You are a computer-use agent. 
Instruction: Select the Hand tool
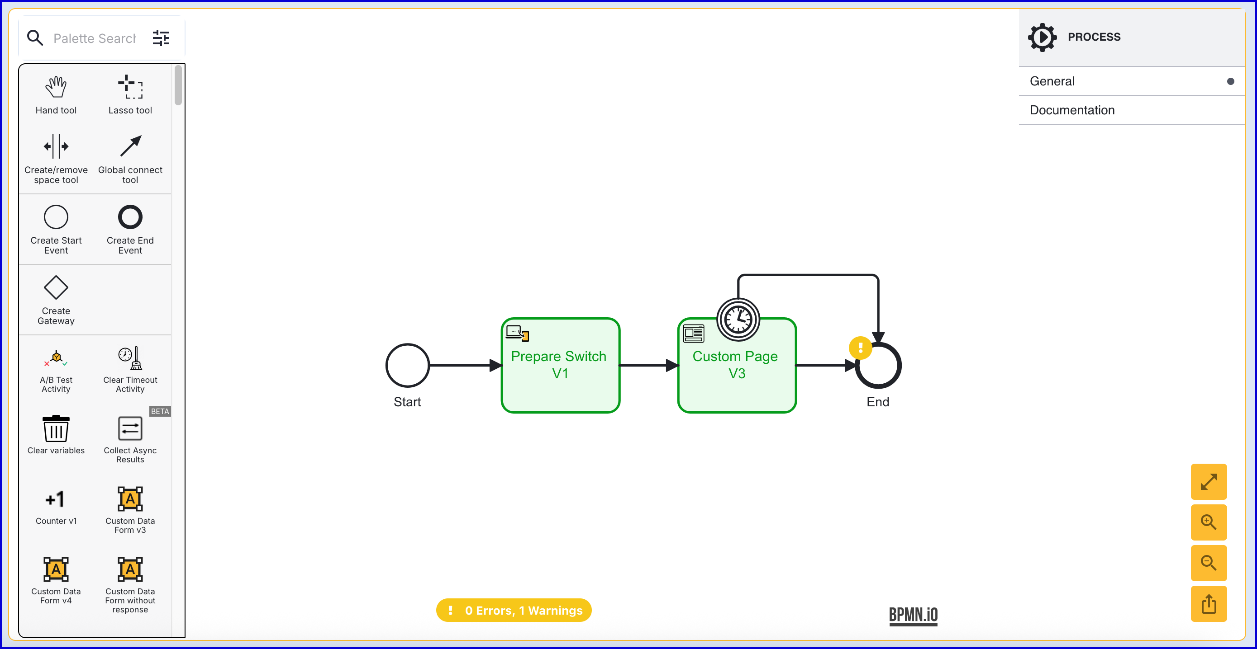(x=56, y=95)
